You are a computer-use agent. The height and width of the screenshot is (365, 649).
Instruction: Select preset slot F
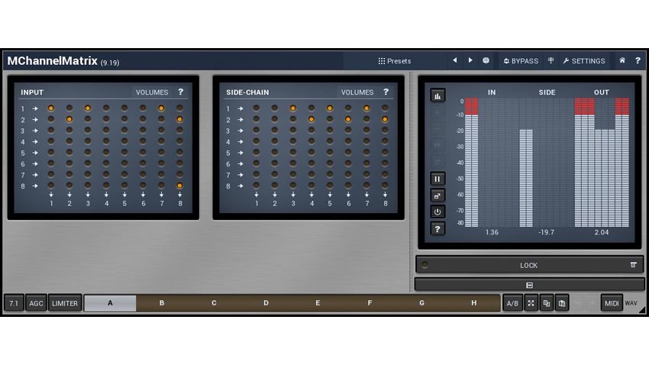click(370, 303)
